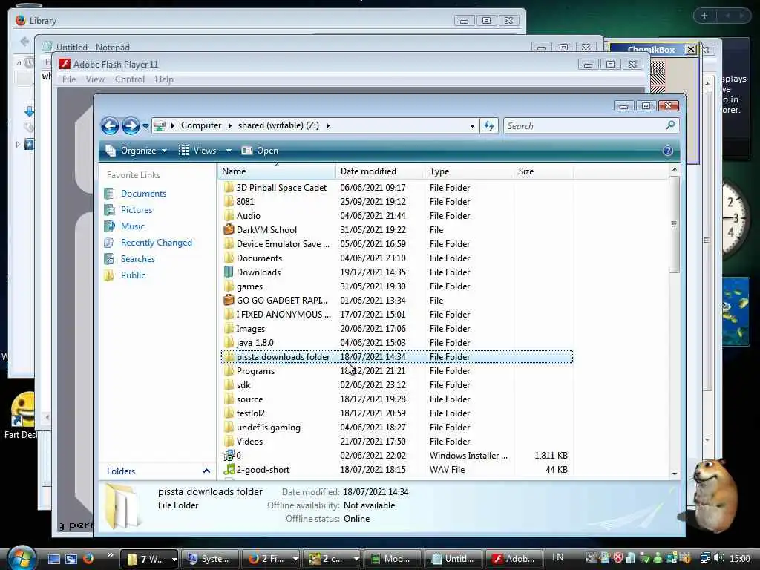Viewport: 760px width, 570px height.
Task: Select Device Emulator Save folder
Action: point(283,243)
